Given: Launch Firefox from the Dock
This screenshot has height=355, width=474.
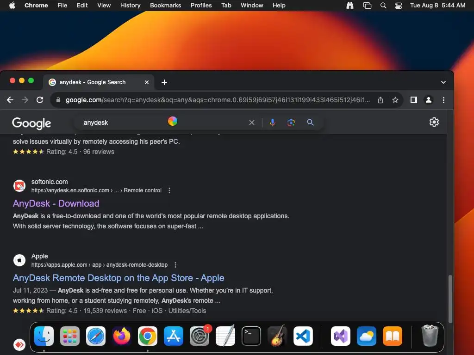Looking at the screenshot, I should [122, 336].
